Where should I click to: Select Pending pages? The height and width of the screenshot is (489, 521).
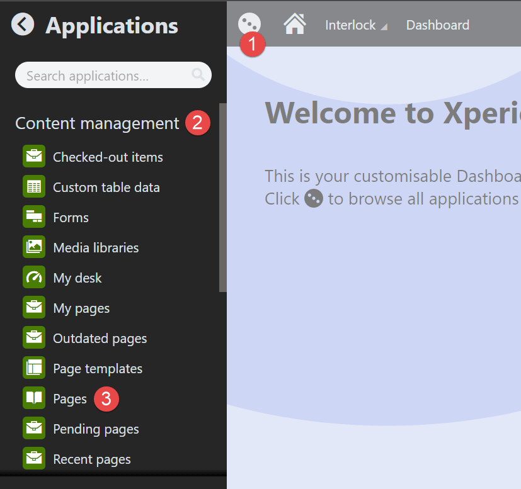(x=96, y=430)
